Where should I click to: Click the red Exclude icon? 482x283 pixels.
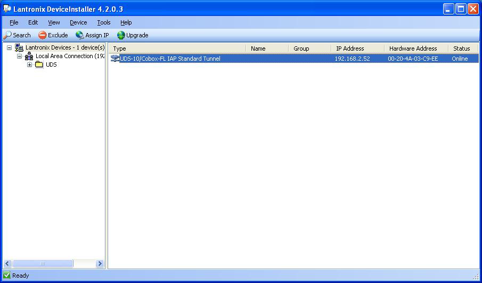point(43,35)
